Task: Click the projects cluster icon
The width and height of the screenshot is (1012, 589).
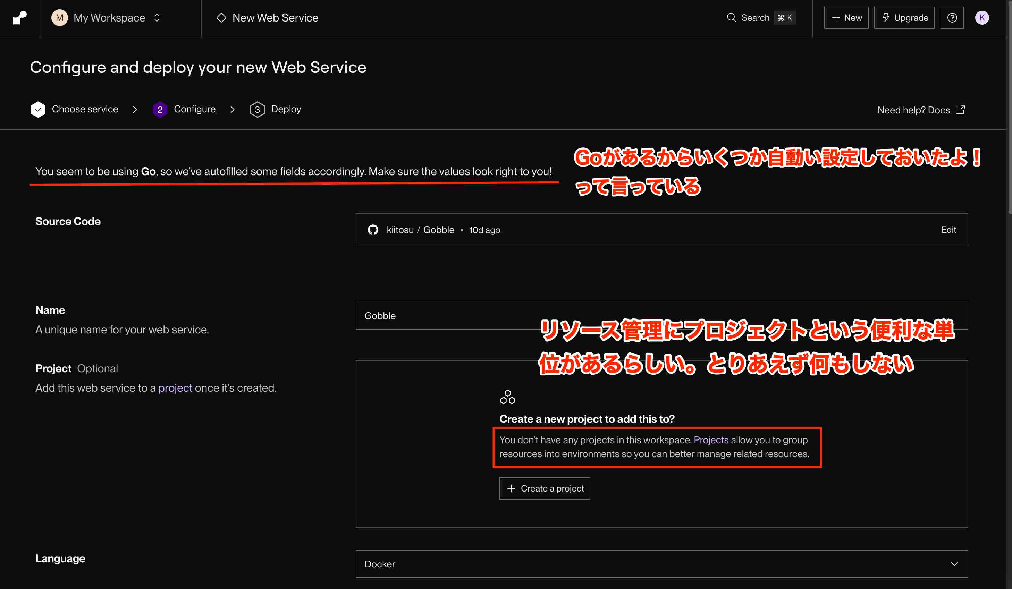Action: (508, 397)
